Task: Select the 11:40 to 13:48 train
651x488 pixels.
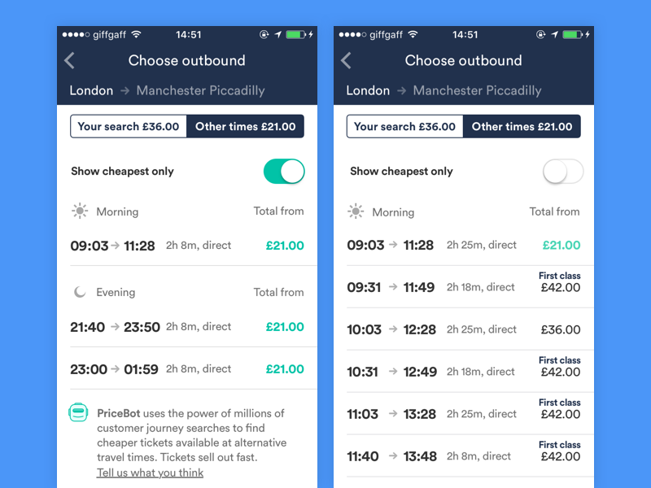Action: pyautogui.click(x=463, y=456)
